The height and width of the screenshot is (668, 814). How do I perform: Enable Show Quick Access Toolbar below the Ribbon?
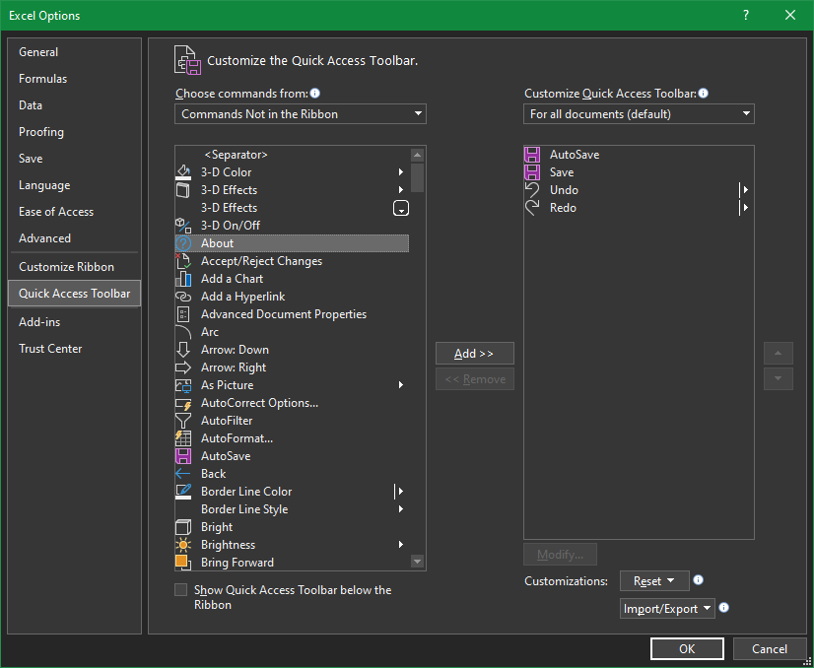[181, 589]
